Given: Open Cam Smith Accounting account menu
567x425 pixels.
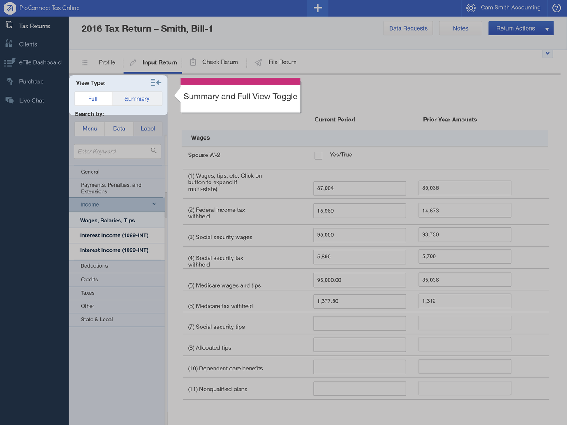Looking at the screenshot, I should (511, 8).
